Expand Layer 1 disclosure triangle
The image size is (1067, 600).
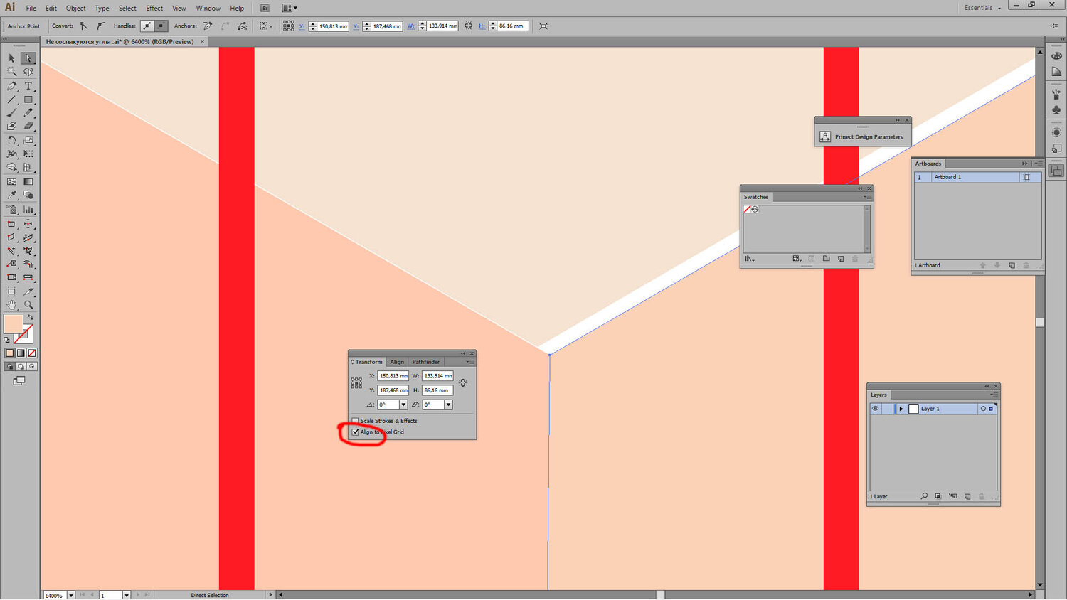[x=901, y=409]
